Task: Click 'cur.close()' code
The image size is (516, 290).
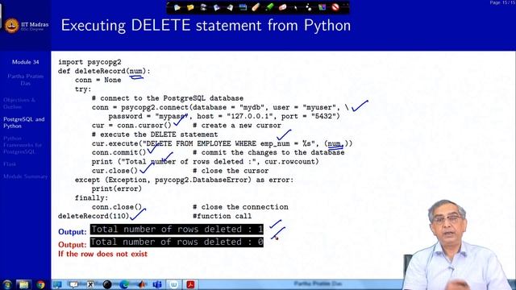Action: point(114,171)
